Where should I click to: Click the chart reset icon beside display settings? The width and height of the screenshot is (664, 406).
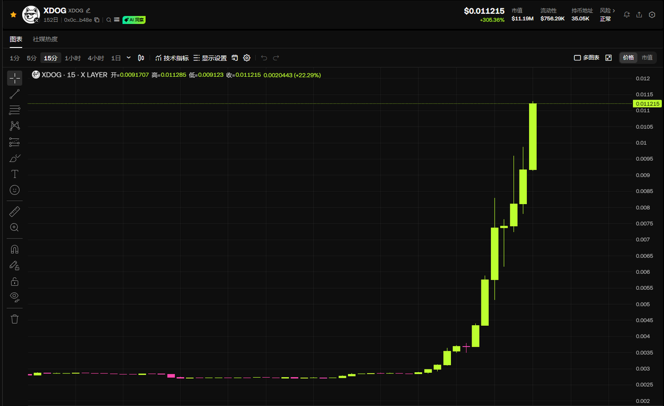(x=235, y=58)
